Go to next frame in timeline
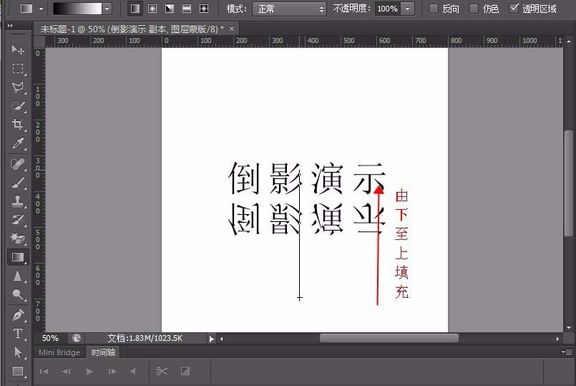Image resolution: width=576 pixels, height=386 pixels. pyautogui.click(x=112, y=371)
